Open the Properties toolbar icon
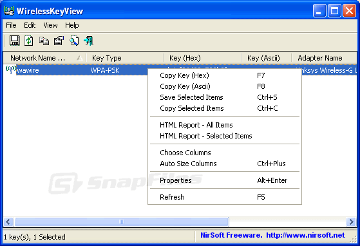This screenshot has height=246, width=360. click(x=59, y=41)
